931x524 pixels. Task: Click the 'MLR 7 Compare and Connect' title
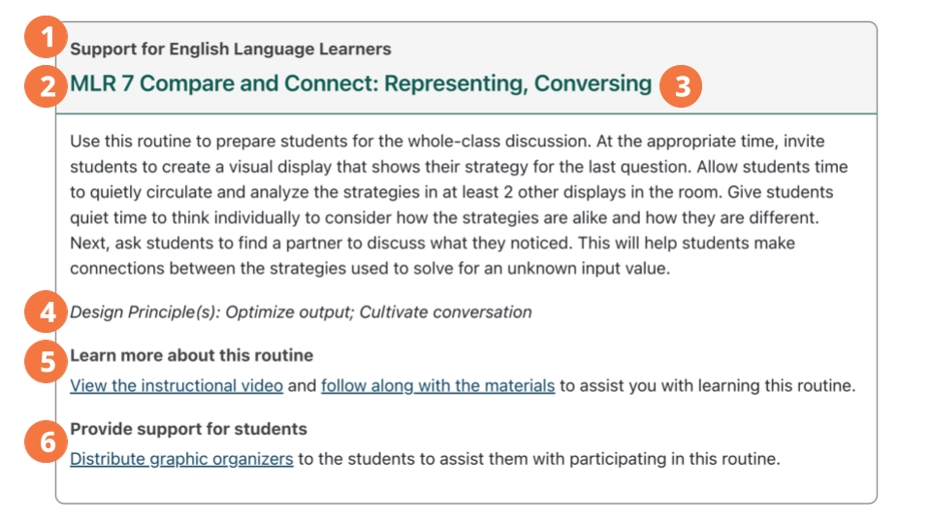pyautogui.click(x=224, y=83)
